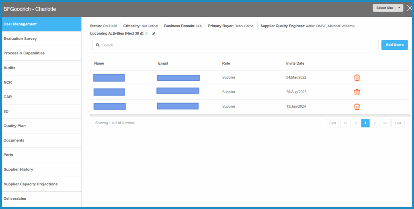
Task: Click the upcoming activities count link
Action: [146, 34]
